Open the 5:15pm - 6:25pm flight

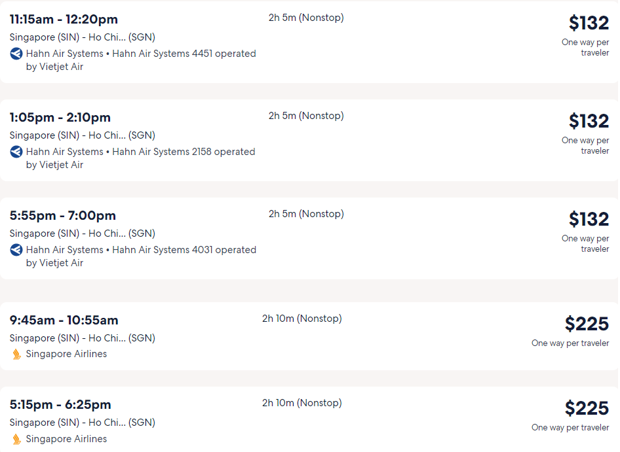(309, 419)
